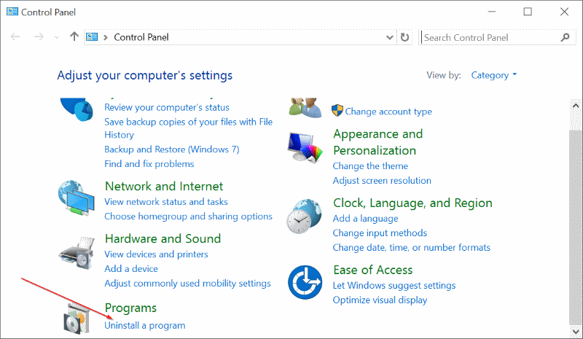Image resolution: width=583 pixels, height=339 pixels.
Task: Click the scrollbar up arrow
Action: coord(576,106)
